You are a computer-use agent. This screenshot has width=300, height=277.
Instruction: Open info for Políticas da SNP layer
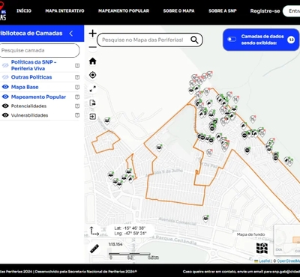click(x=77, y=66)
